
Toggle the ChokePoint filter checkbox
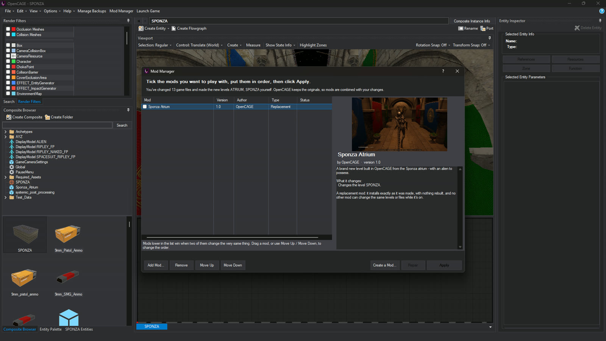(8, 67)
